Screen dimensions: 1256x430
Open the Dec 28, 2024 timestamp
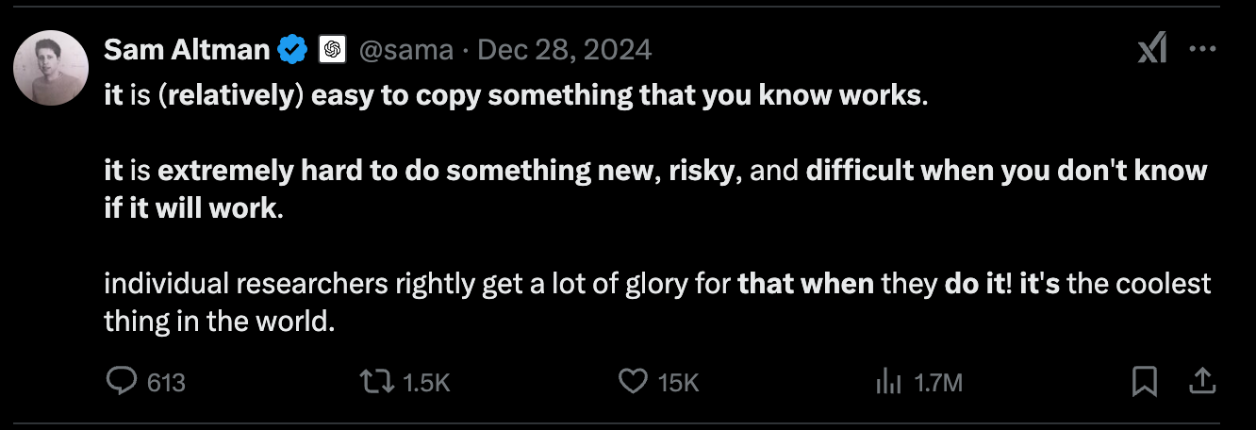[x=565, y=50]
